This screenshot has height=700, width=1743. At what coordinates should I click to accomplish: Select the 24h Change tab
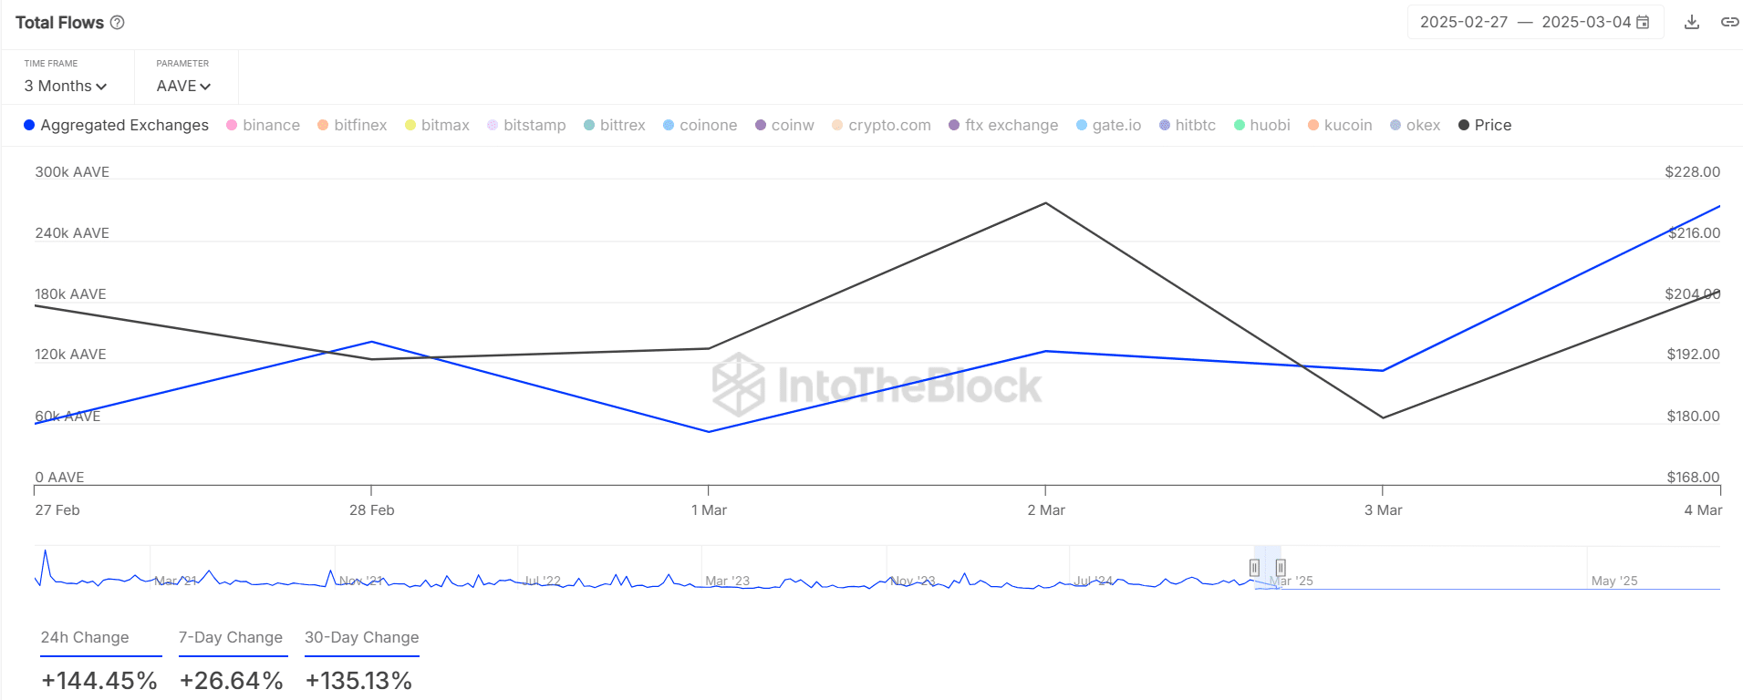pos(85,637)
